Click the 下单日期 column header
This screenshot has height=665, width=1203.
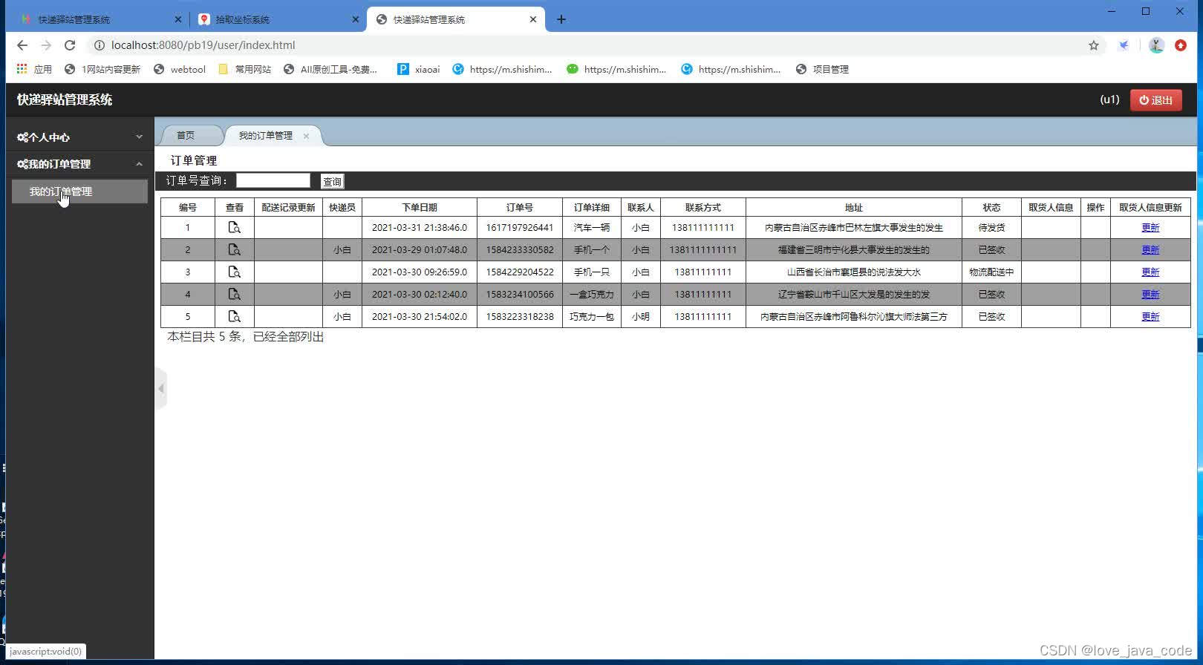(420, 208)
